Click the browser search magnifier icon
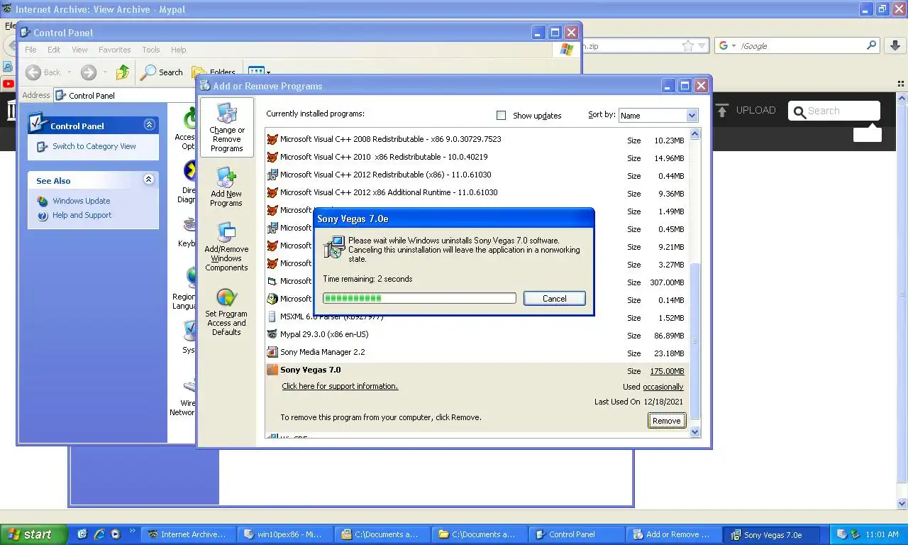Image resolution: width=908 pixels, height=545 pixels. 872,45
